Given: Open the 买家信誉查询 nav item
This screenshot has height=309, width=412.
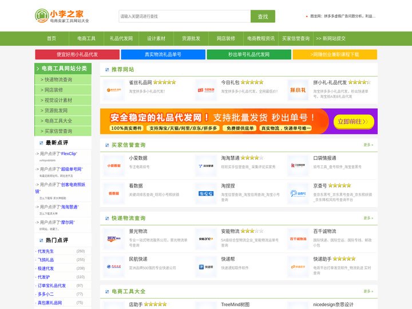Looking at the screenshot, I should (x=296, y=38).
